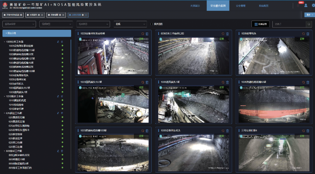Open the 更多 dropdown button
The height and width of the screenshot is (174, 315).
tap(309, 15)
